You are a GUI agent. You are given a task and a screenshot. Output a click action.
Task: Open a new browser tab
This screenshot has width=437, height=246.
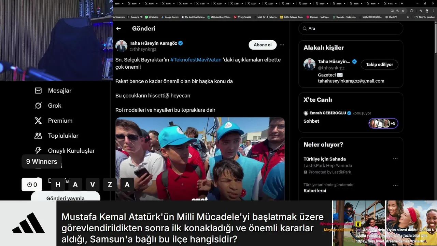pyautogui.click(x=402, y=3)
